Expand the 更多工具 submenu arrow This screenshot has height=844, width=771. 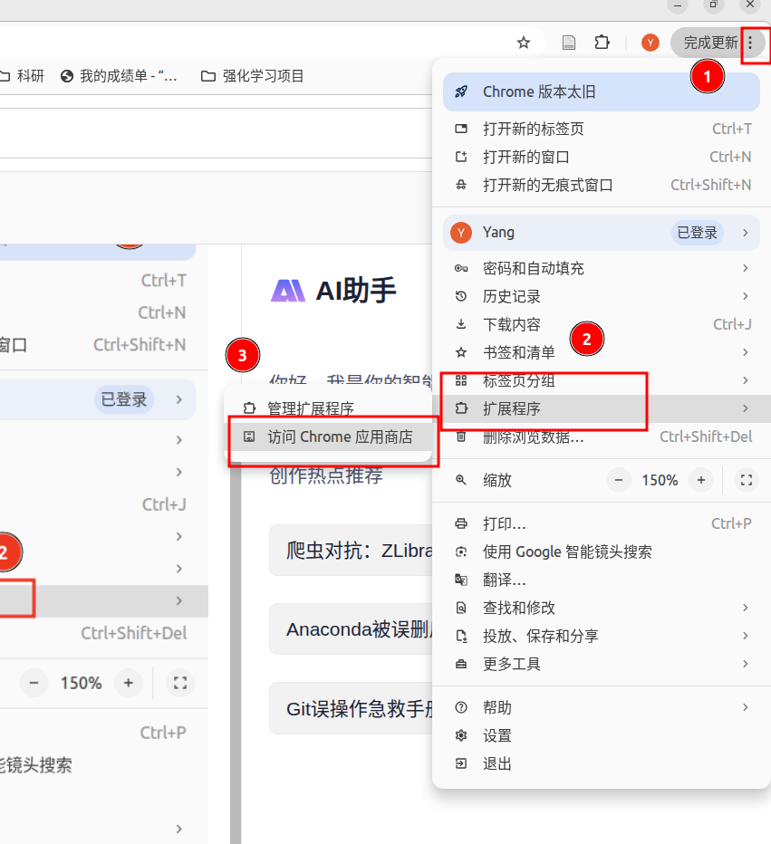[745, 664]
